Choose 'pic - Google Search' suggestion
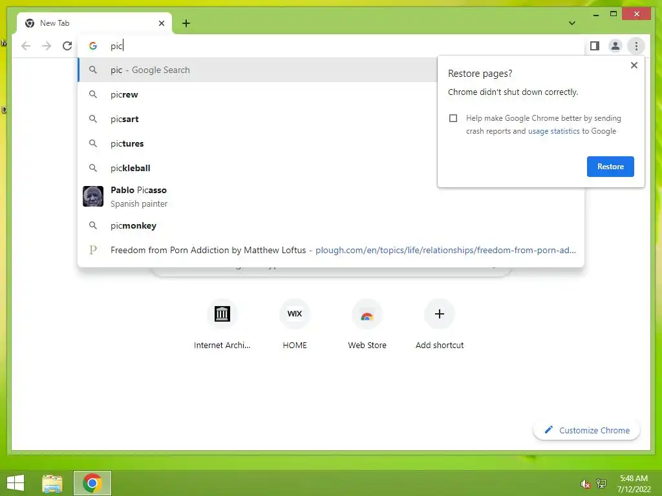Image resolution: width=662 pixels, height=496 pixels. tap(257, 70)
